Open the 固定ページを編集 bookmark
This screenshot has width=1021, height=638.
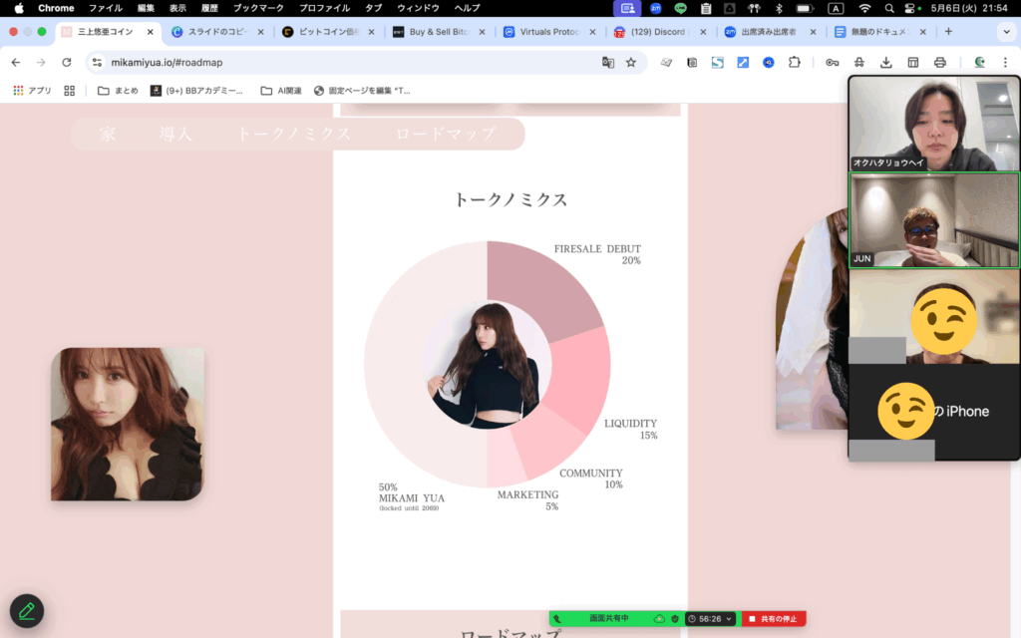pos(362,91)
